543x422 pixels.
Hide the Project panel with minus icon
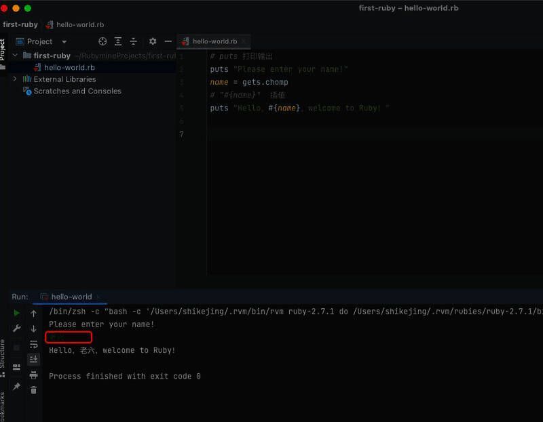pos(168,41)
